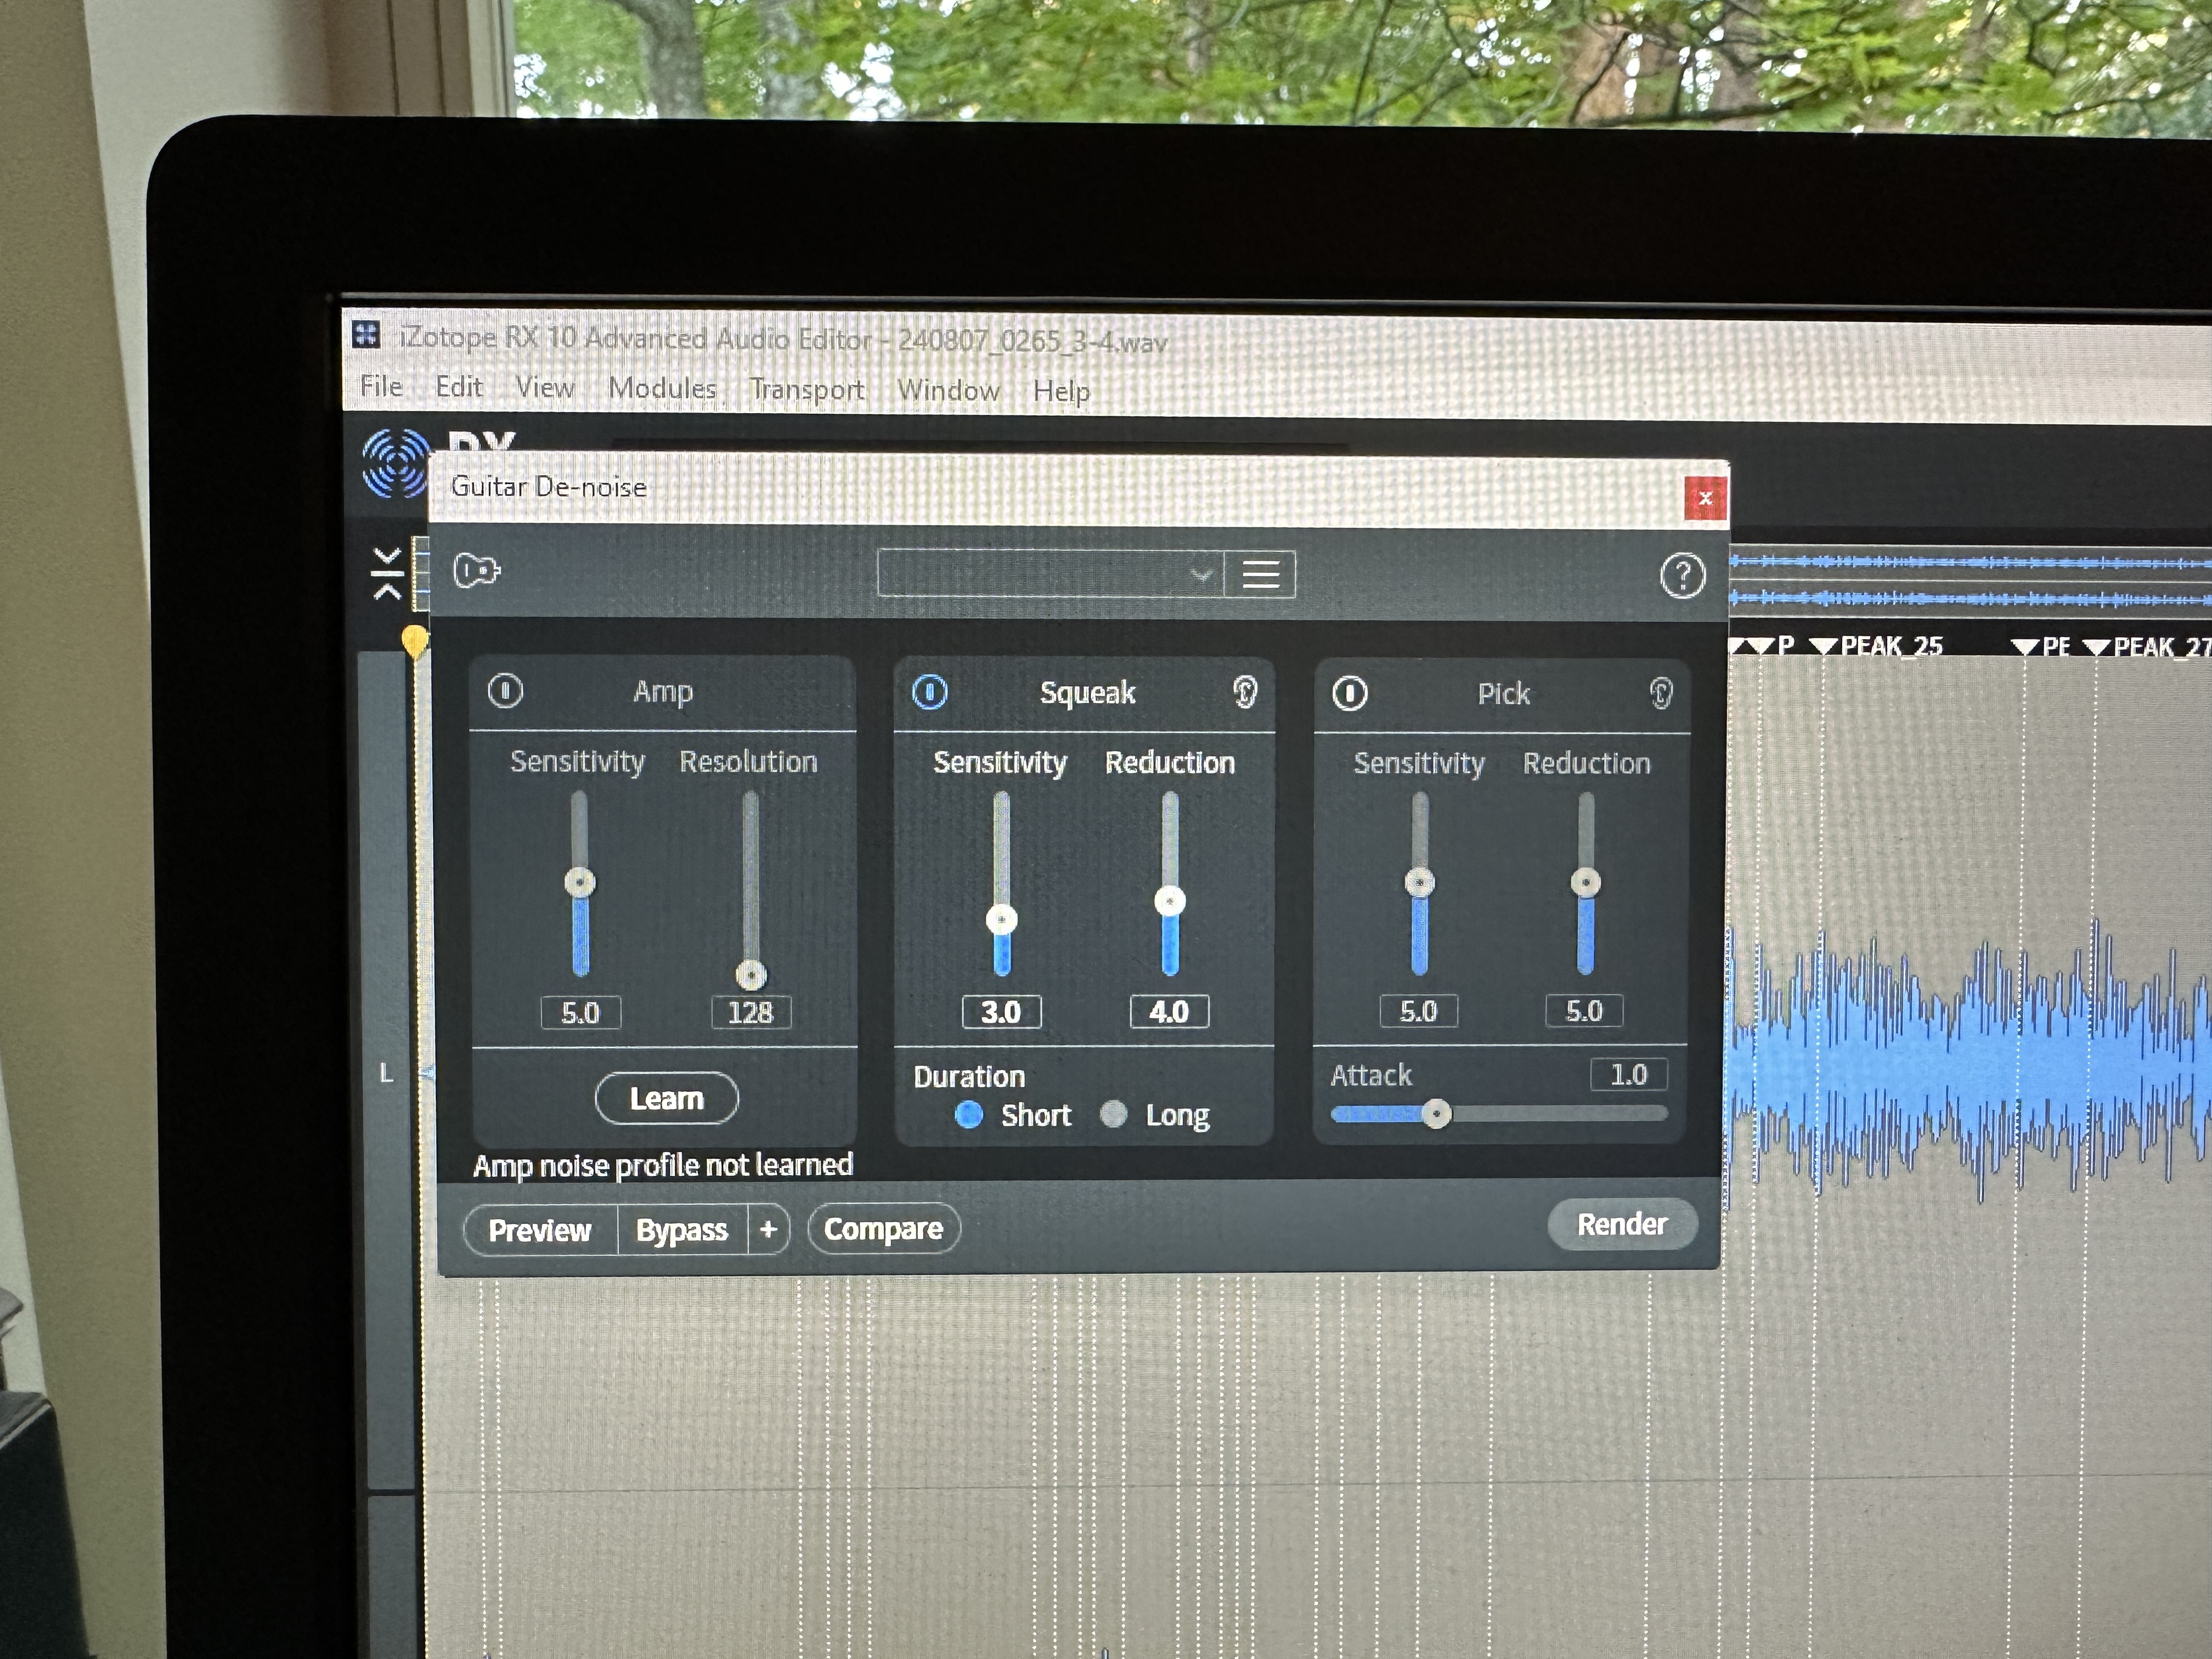This screenshot has width=2212, height=1659.
Task: Click the collapse arrows icon left of waveform
Action: 387,573
